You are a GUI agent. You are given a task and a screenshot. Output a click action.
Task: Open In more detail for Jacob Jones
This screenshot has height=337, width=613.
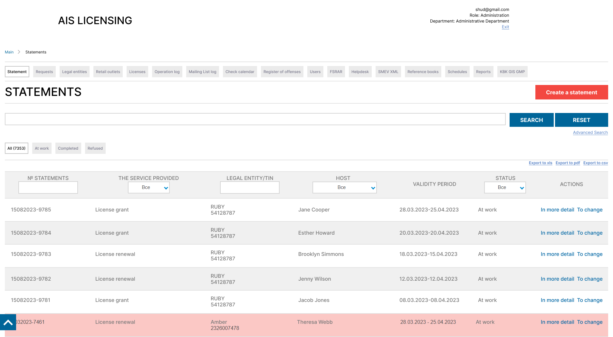557,300
